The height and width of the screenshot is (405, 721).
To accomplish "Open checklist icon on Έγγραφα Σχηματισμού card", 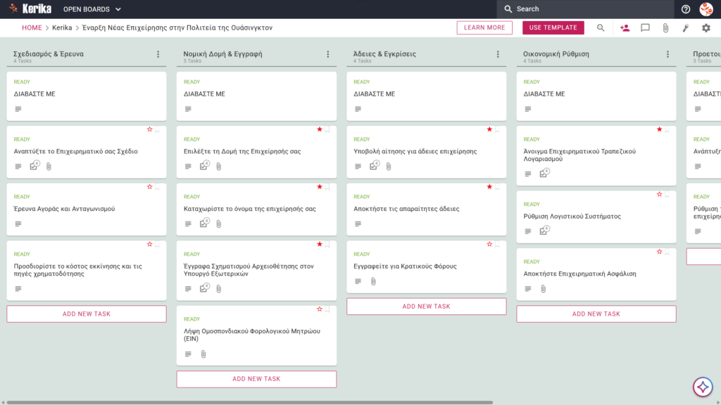I will click(x=205, y=288).
